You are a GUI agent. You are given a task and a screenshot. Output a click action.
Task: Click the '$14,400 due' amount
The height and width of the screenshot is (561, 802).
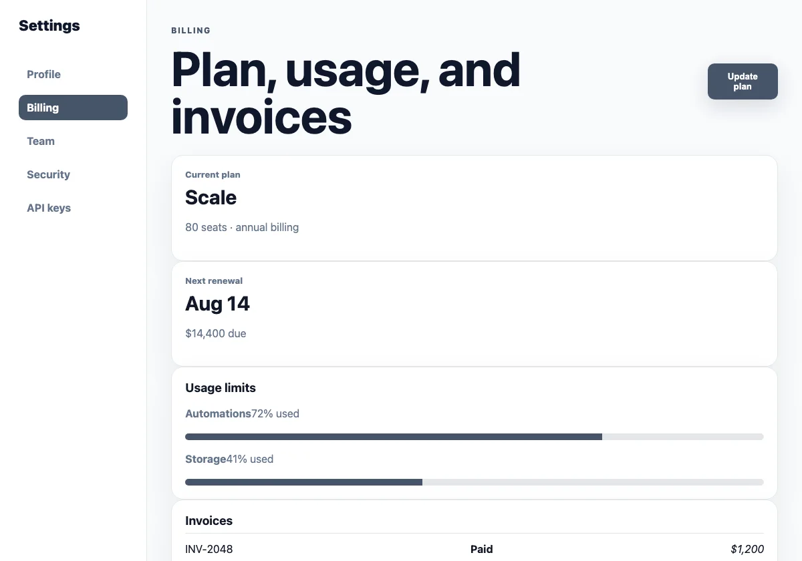point(216,333)
